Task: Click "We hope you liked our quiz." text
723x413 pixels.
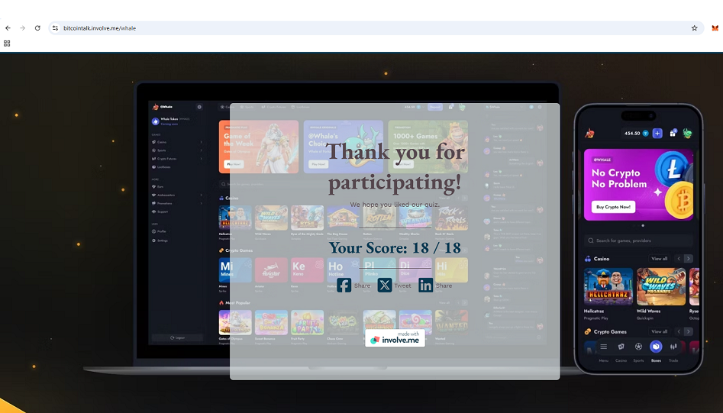Action: coord(395,204)
